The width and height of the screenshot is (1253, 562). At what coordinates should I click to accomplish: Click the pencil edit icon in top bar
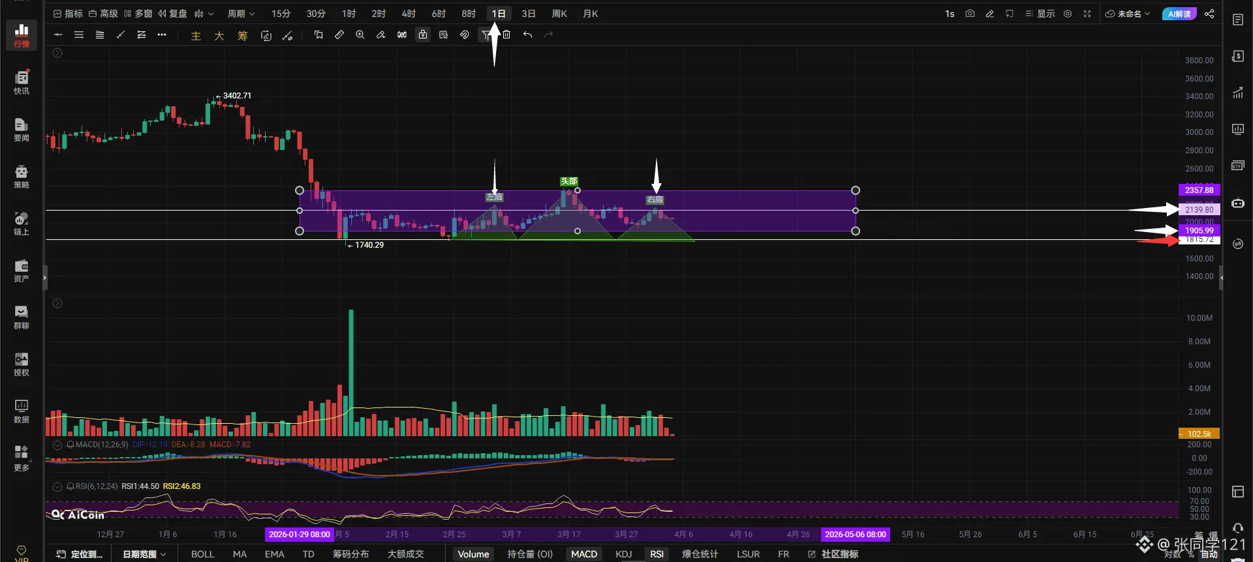click(990, 14)
